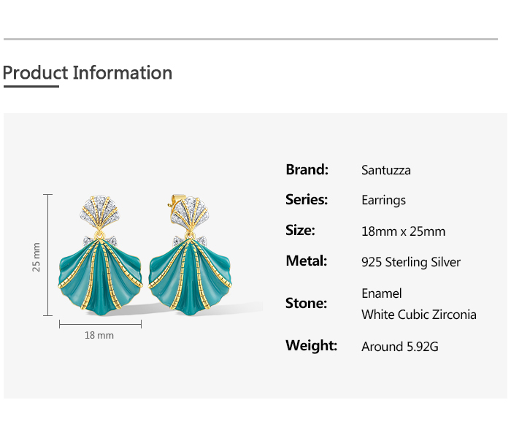Click the Metal: label
The width and height of the screenshot is (511, 435).
pyautogui.click(x=306, y=261)
